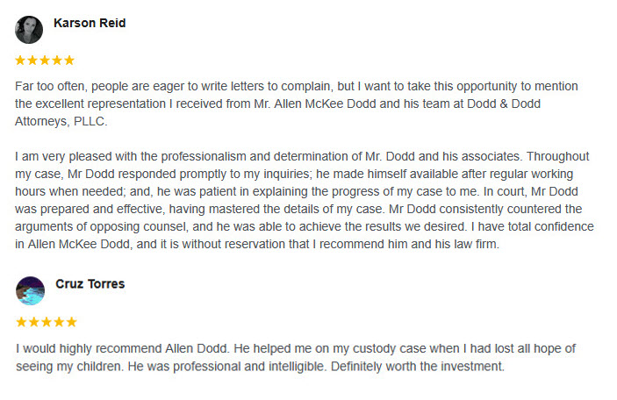This screenshot has height=400, width=617.
Task: Click third star of Karson Reid's rating
Action: pos(45,61)
